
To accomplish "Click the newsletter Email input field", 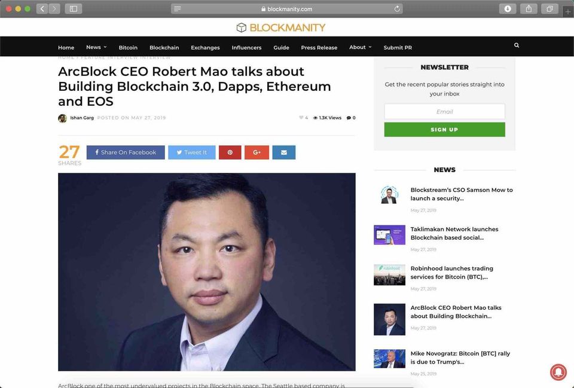I will click(444, 112).
